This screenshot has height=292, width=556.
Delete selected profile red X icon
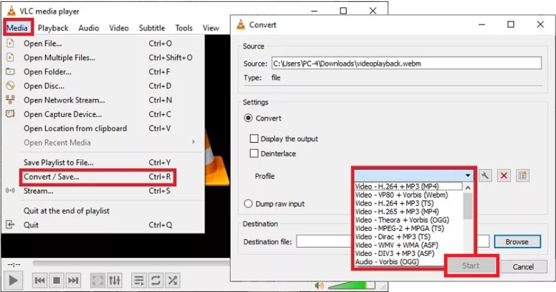504,176
